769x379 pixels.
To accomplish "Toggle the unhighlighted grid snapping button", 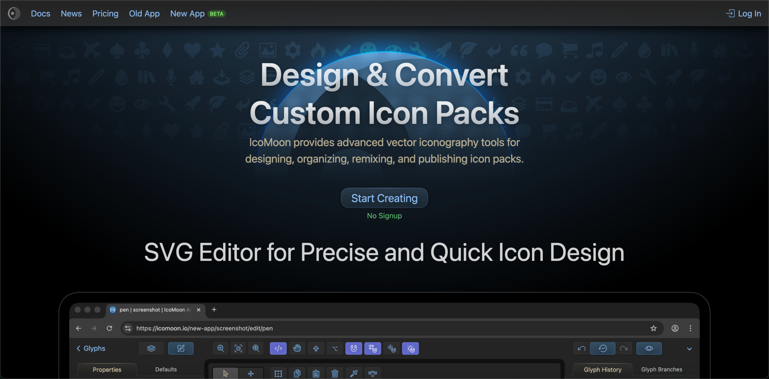I will [392, 348].
